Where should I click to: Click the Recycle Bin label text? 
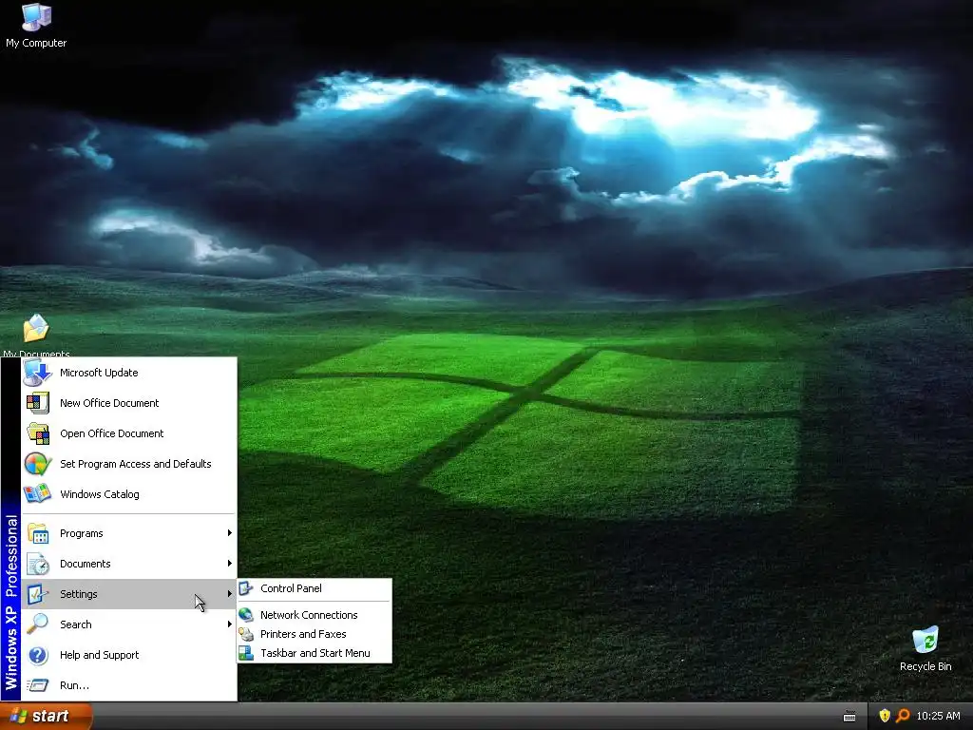(925, 666)
